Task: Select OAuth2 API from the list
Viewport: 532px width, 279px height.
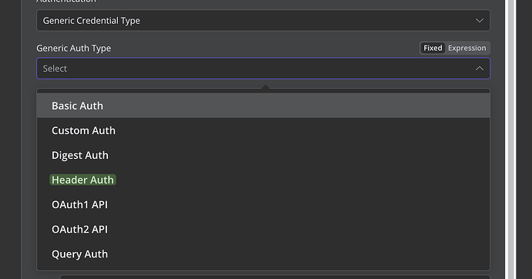Action: 263,230
